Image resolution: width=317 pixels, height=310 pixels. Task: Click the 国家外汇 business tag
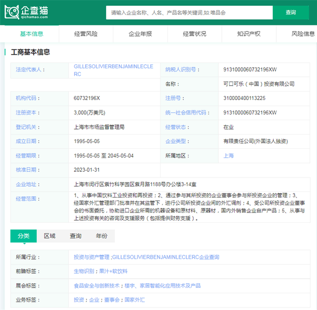click(x=134, y=300)
